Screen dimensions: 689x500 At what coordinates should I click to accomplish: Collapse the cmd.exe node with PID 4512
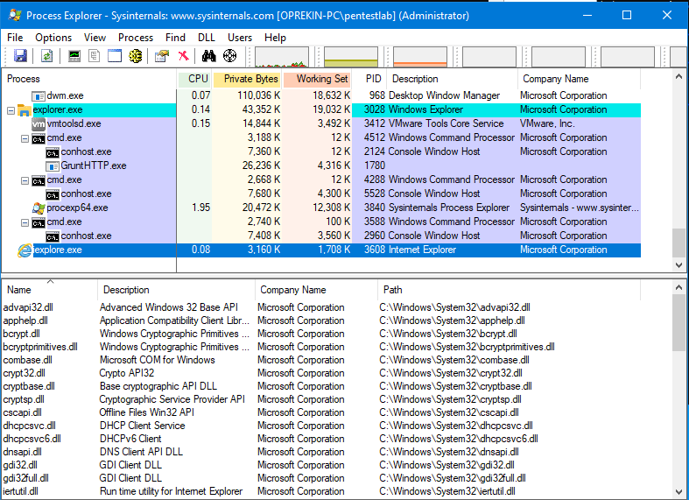coord(25,138)
